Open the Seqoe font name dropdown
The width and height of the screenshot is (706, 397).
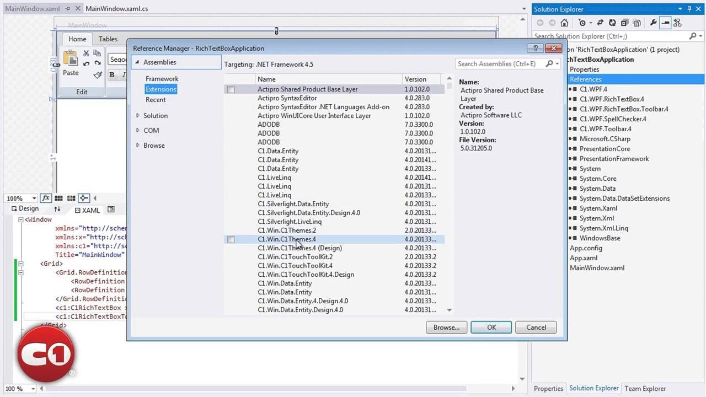[117, 59]
